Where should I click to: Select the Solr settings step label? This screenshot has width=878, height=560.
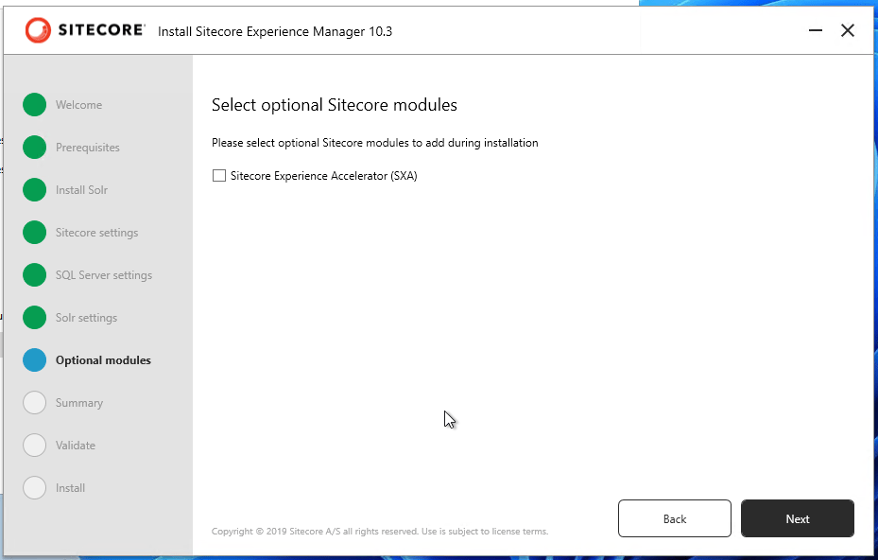point(86,318)
